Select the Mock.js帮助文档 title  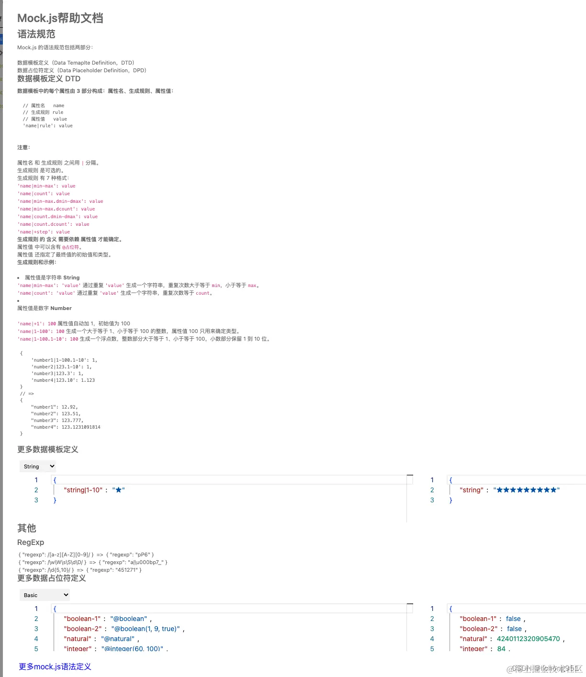[x=60, y=18]
